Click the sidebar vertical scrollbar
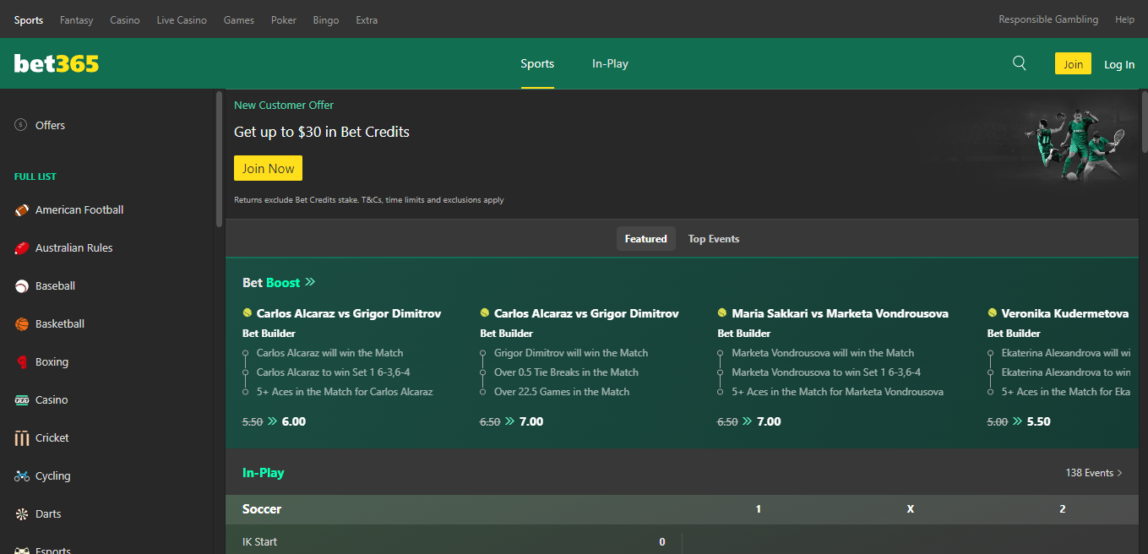 [x=220, y=159]
